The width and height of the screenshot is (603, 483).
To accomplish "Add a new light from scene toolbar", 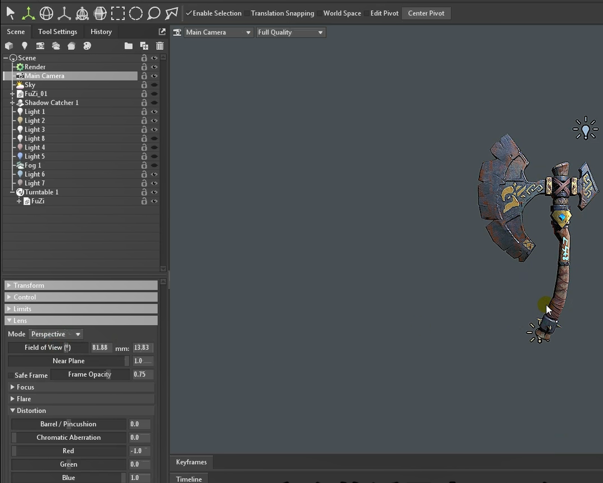I will [x=25, y=46].
